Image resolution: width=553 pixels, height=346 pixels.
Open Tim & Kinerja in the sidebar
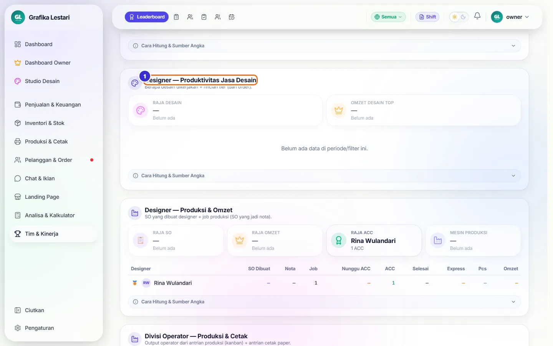pyautogui.click(x=54, y=234)
